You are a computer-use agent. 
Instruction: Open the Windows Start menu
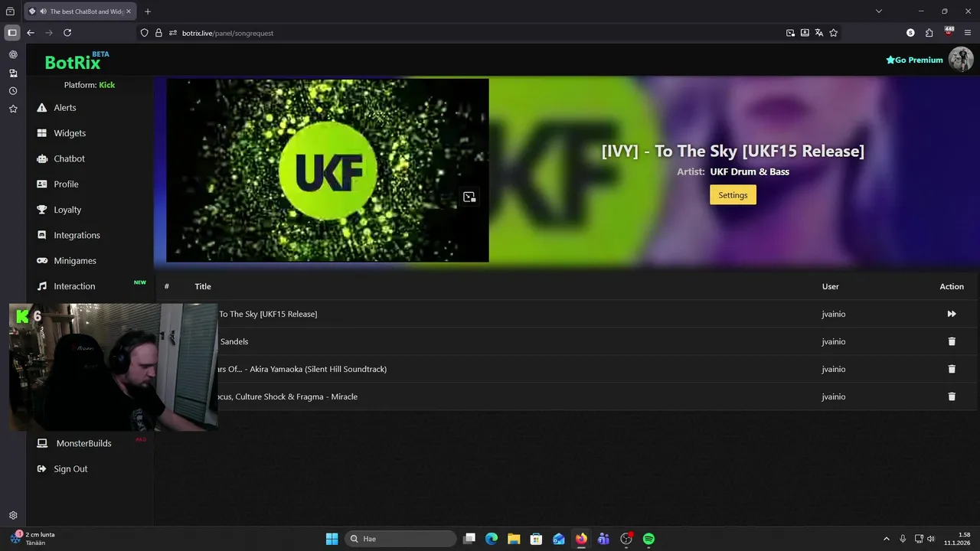coord(332,539)
